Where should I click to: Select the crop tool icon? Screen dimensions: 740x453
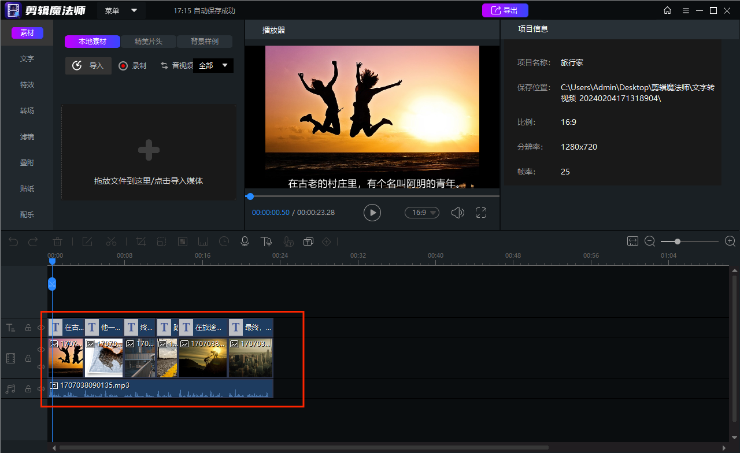click(140, 241)
